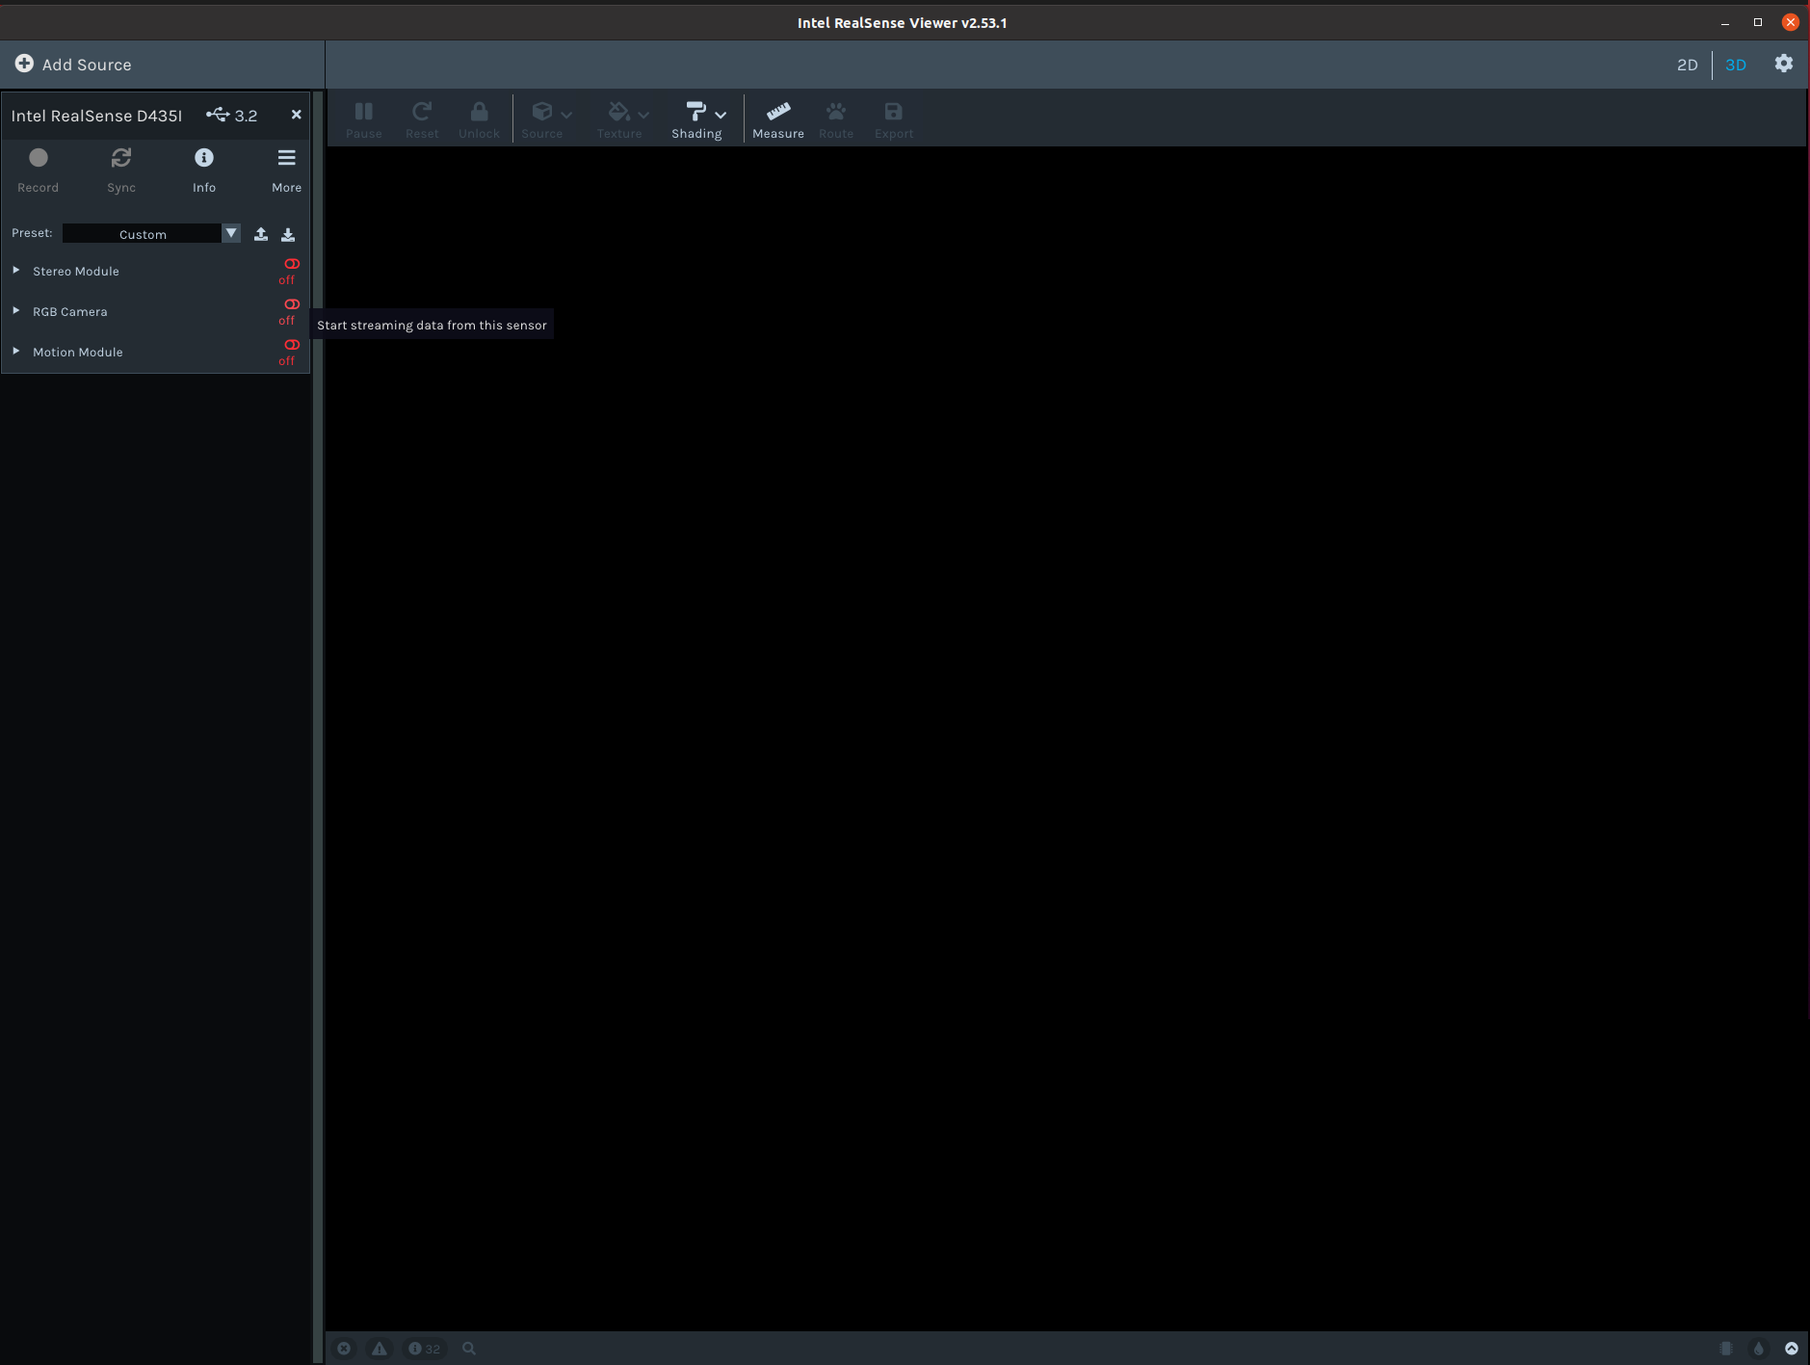Open the Shading options in the toolbar
Viewport: 1810px width, 1365px height.
[697, 118]
